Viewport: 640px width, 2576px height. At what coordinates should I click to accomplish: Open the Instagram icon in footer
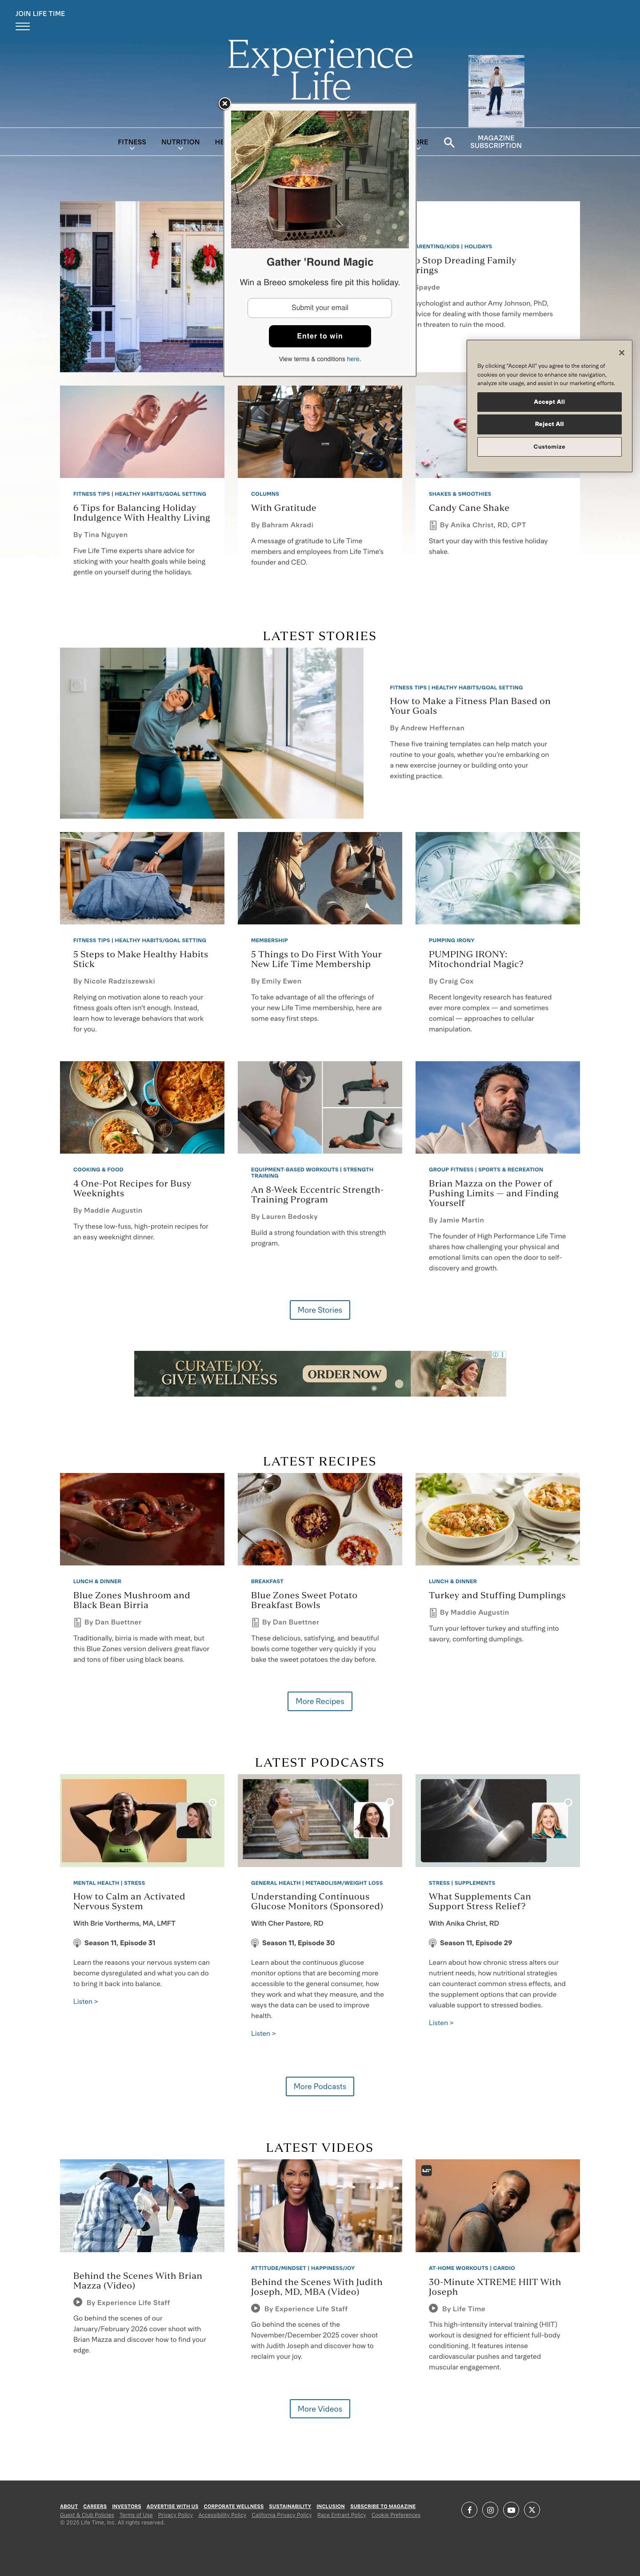pyautogui.click(x=490, y=2509)
